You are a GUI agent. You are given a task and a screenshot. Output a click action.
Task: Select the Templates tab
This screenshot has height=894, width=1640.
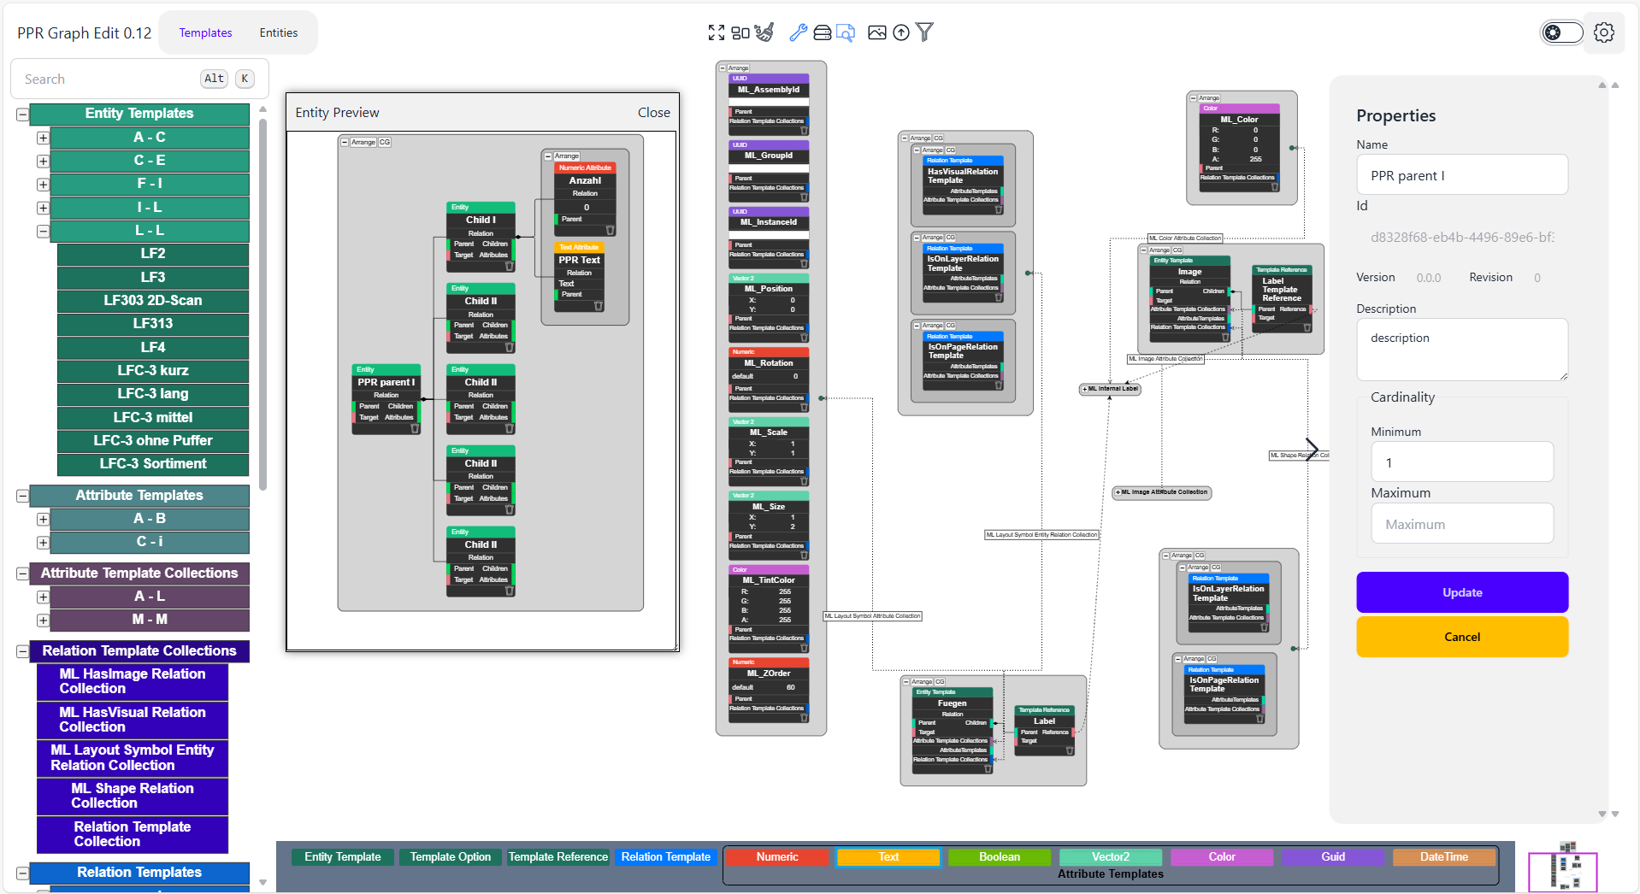(205, 32)
